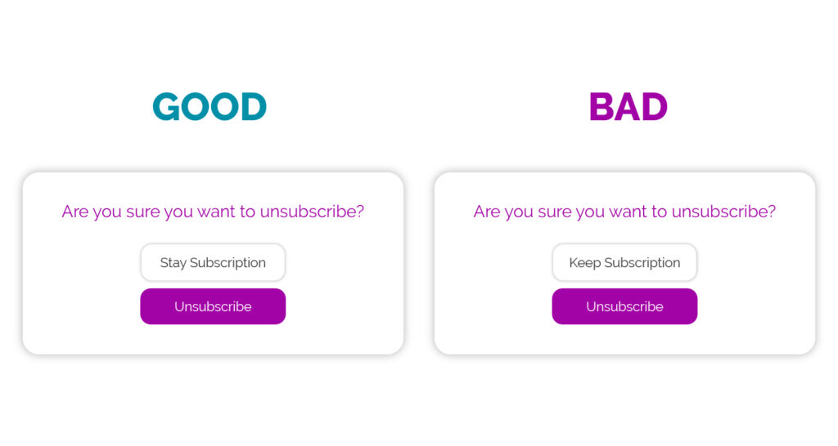Confirm Unsubscribe in the GOOD example dialog

pyautogui.click(x=213, y=307)
